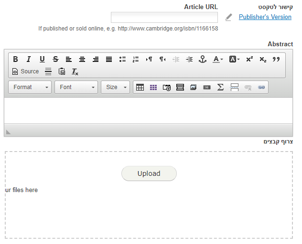The image size is (302, 244).
Task: Insert a link
Action: click(x=261, y=87)
